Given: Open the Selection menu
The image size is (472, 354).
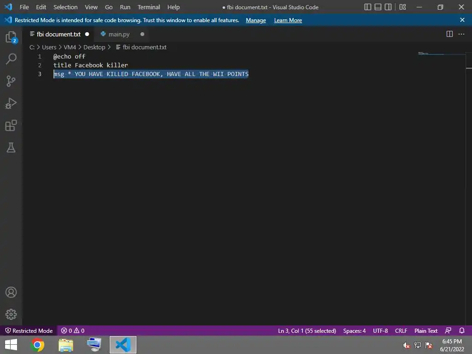Looking at the screenshot, I should 65,7.
